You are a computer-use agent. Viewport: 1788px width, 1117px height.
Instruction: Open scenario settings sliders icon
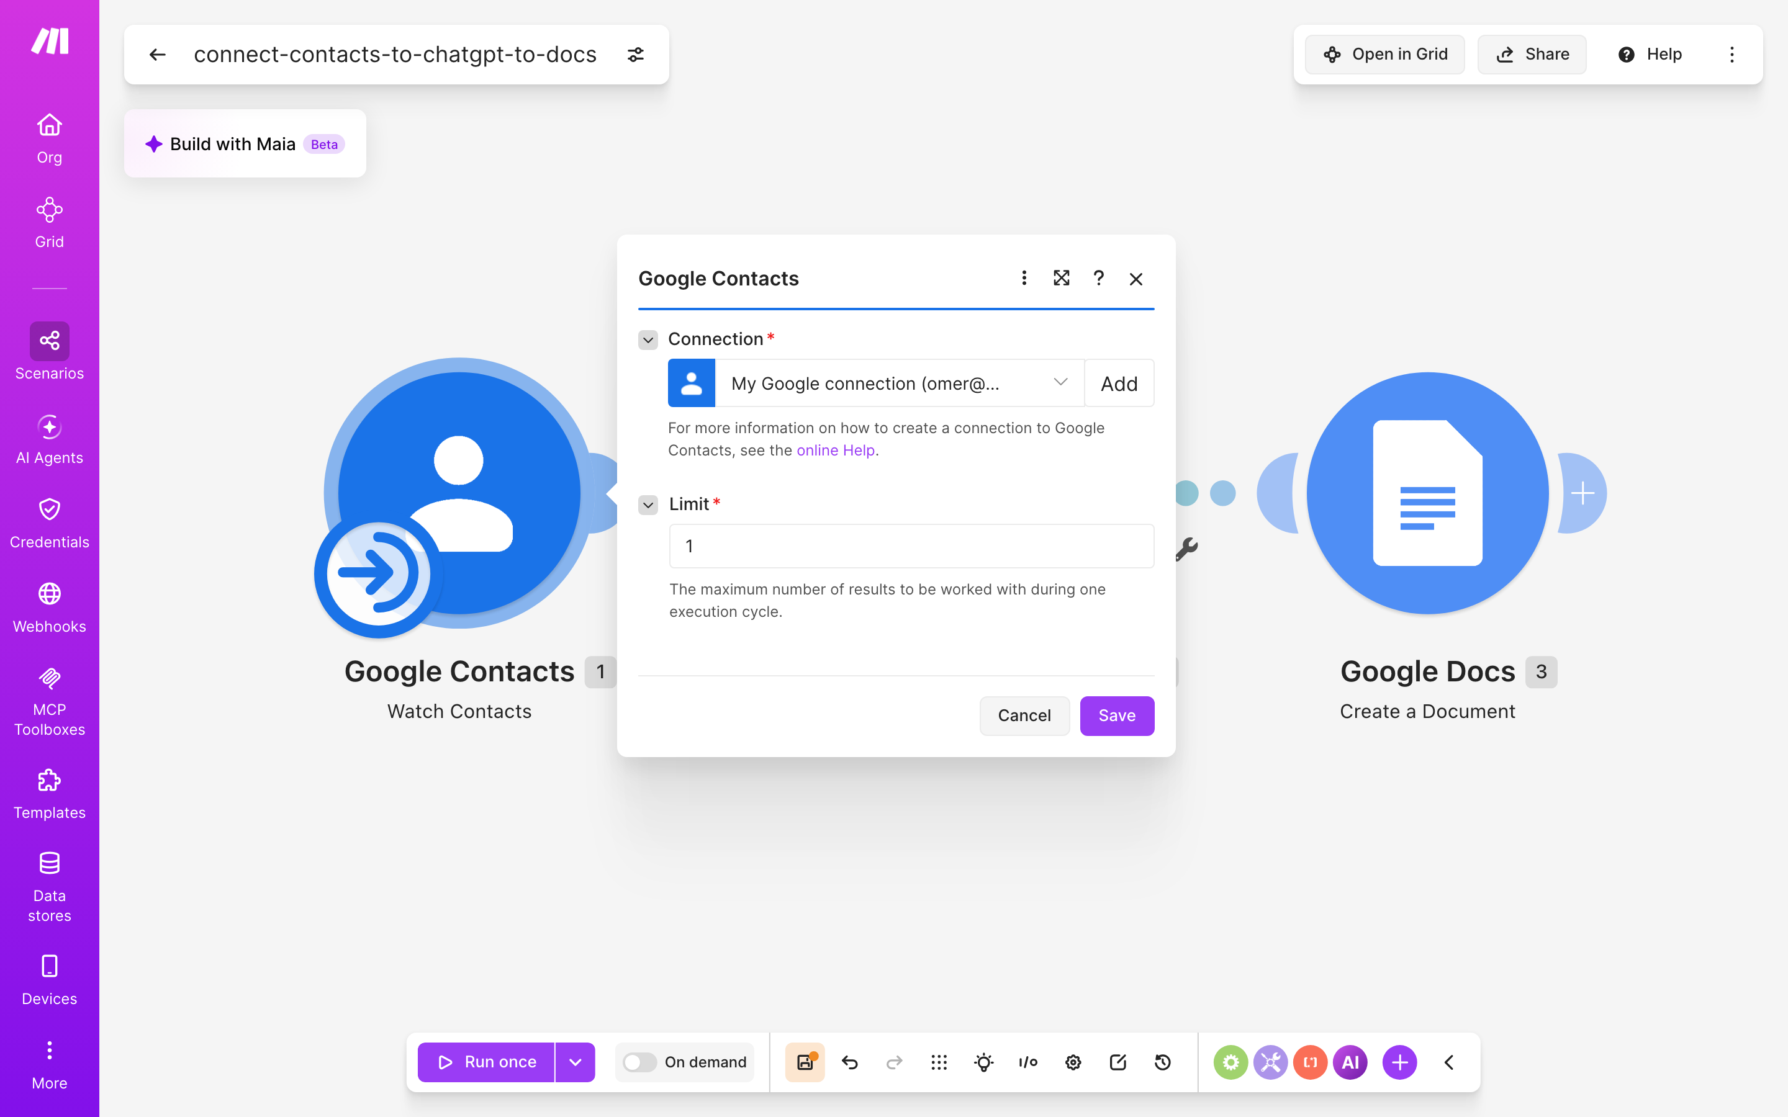coord(635,55)
